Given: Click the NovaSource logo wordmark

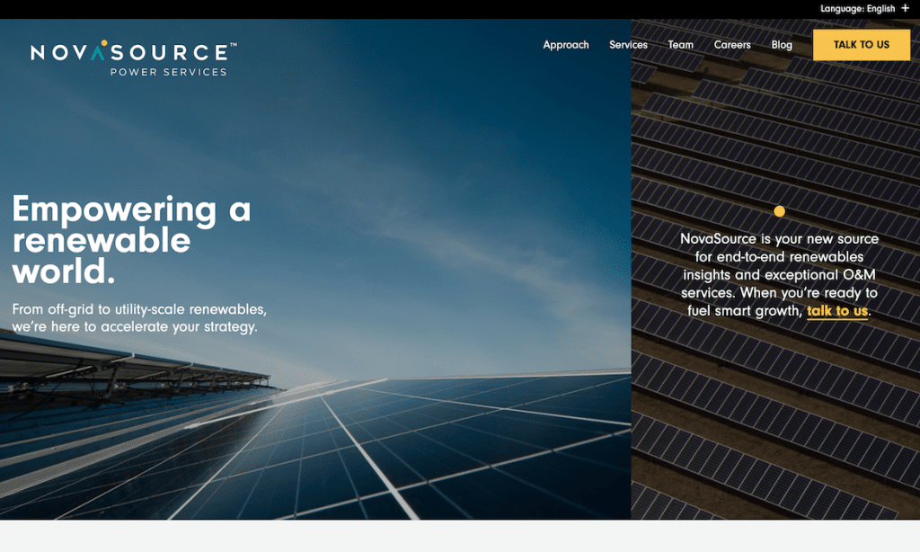Looking at the screenshot, I should (x=133, y=53).
